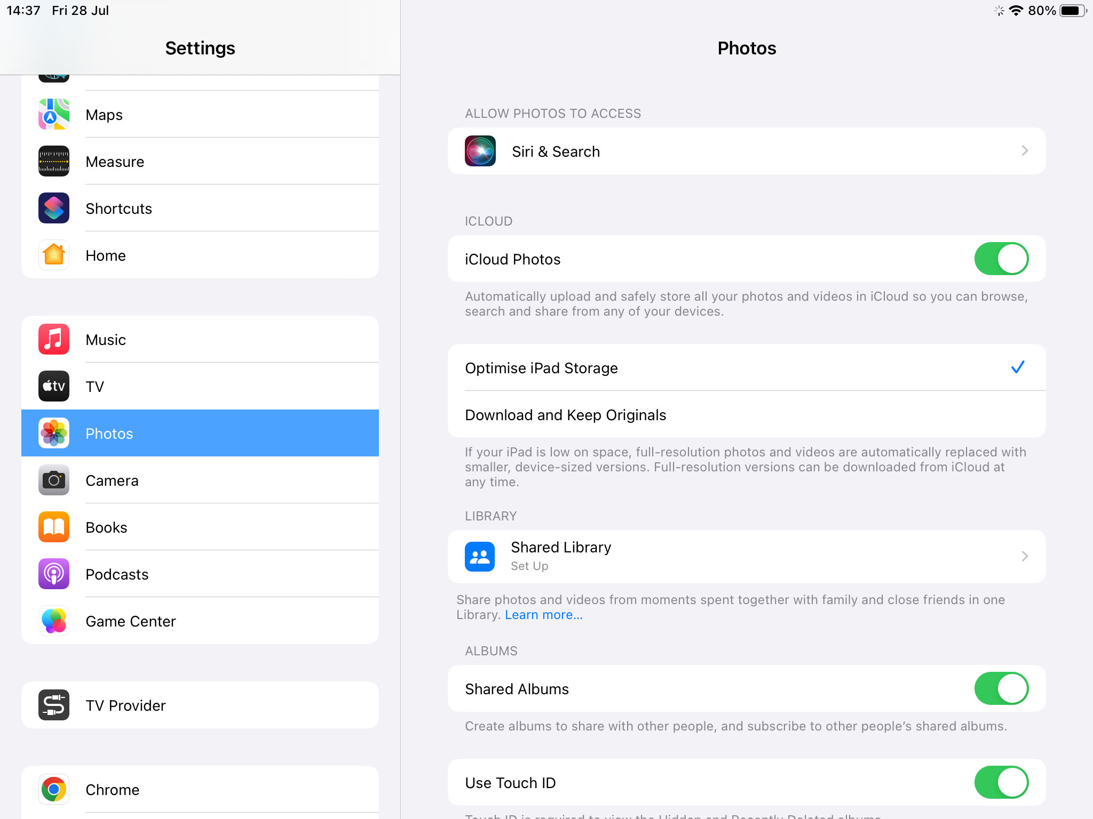The width and height of the screenshot is (1093, 819).
Task: Tap the Chrome browser icon
Action: click(54, 789)
